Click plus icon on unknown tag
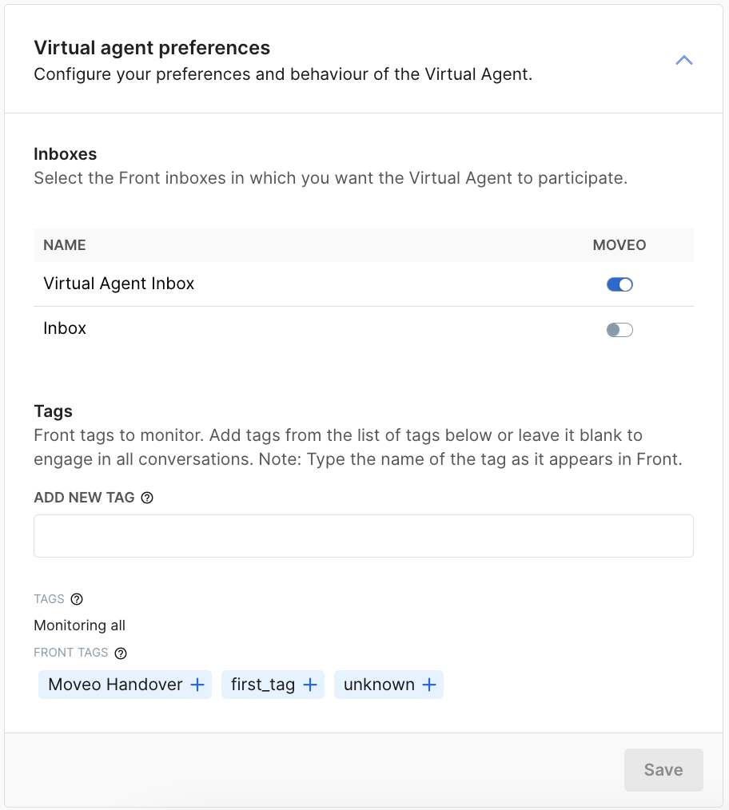729x810 pixels. pyautogui.click(x=429, y=685)
